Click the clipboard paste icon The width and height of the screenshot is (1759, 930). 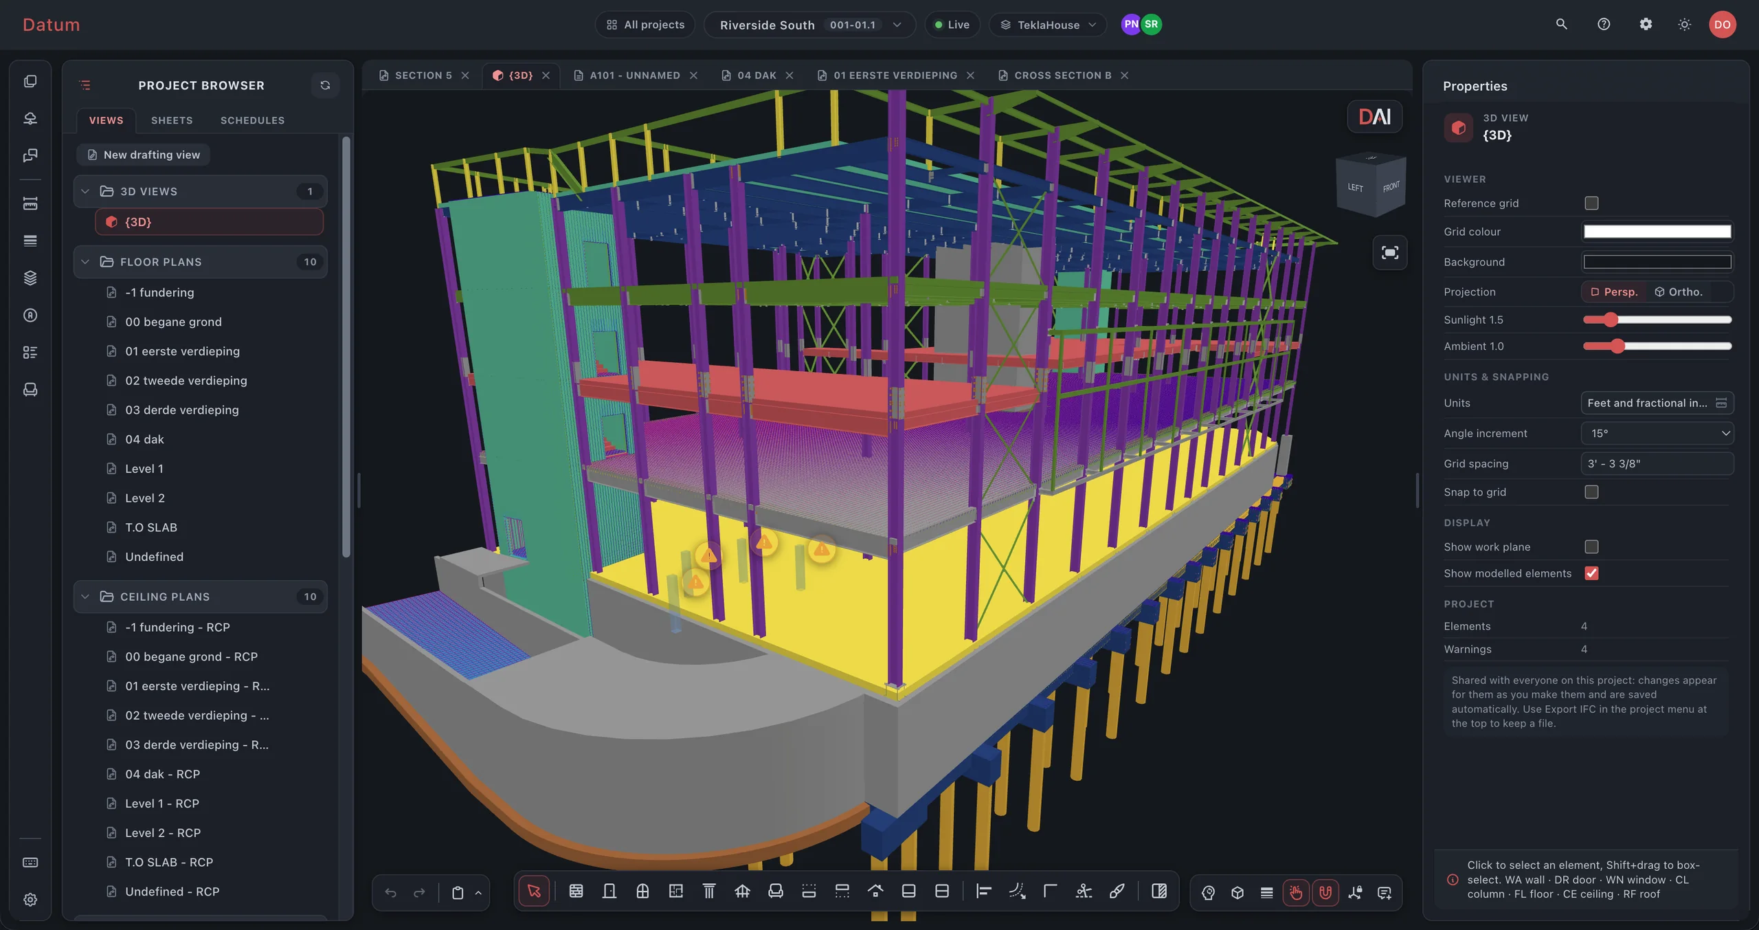coord(458,893)
